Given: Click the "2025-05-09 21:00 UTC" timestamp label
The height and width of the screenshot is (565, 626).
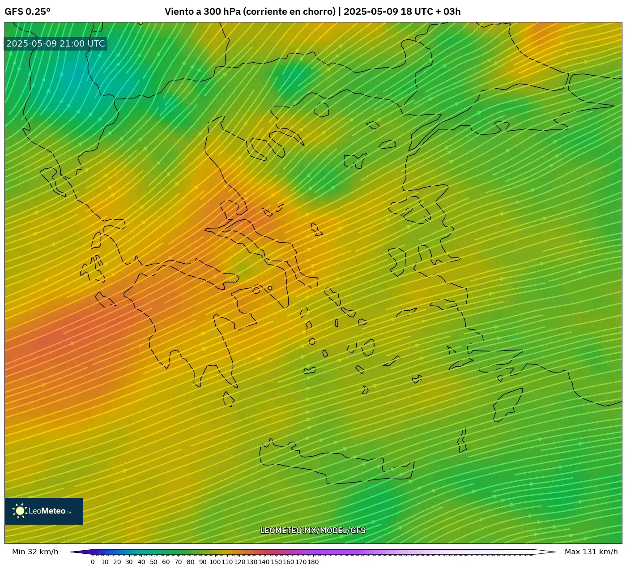Looking at the screenshot, I should pos(55,43).
